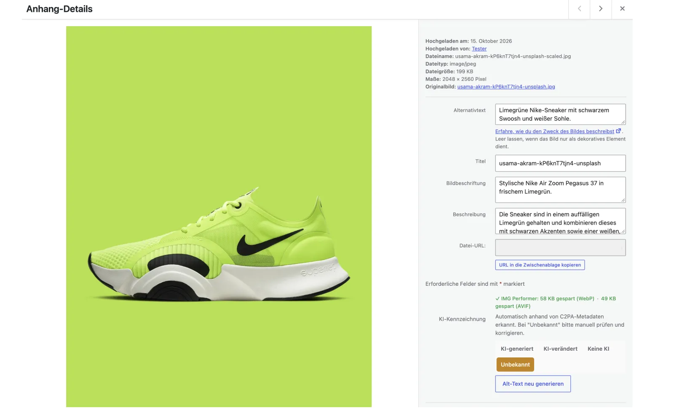Edit the Beschreibung text area
The image size is (674, 408).
[560, 221]
